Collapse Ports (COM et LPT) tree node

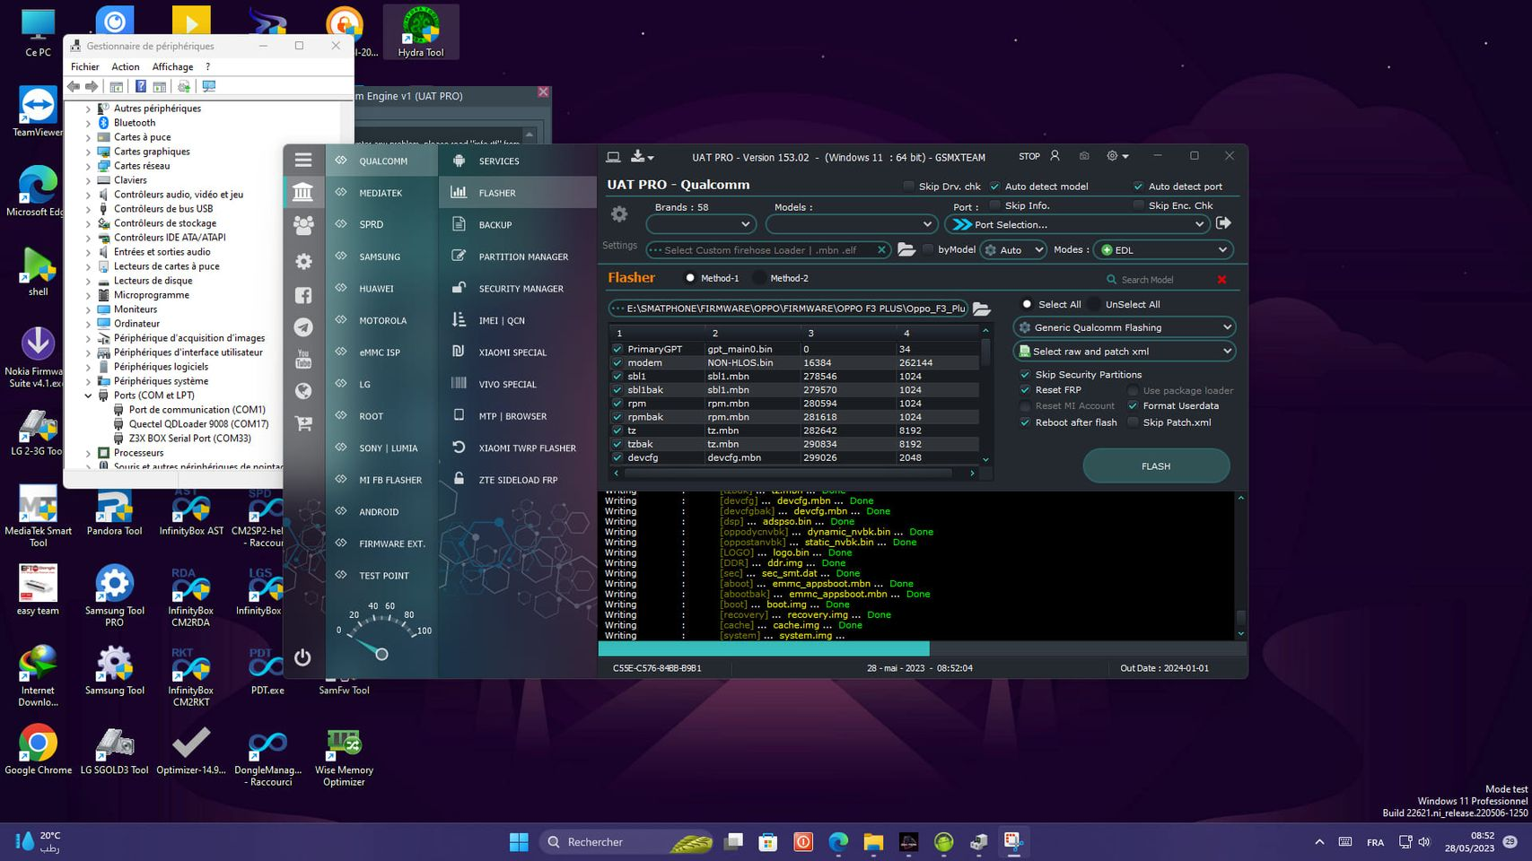tap(88, 396)
